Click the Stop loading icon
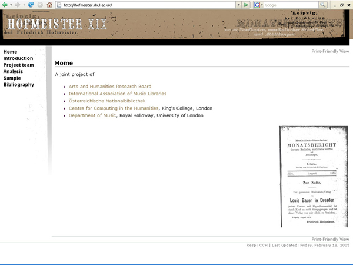The height and width of the screenshot is (265, 353). [40, 5]
